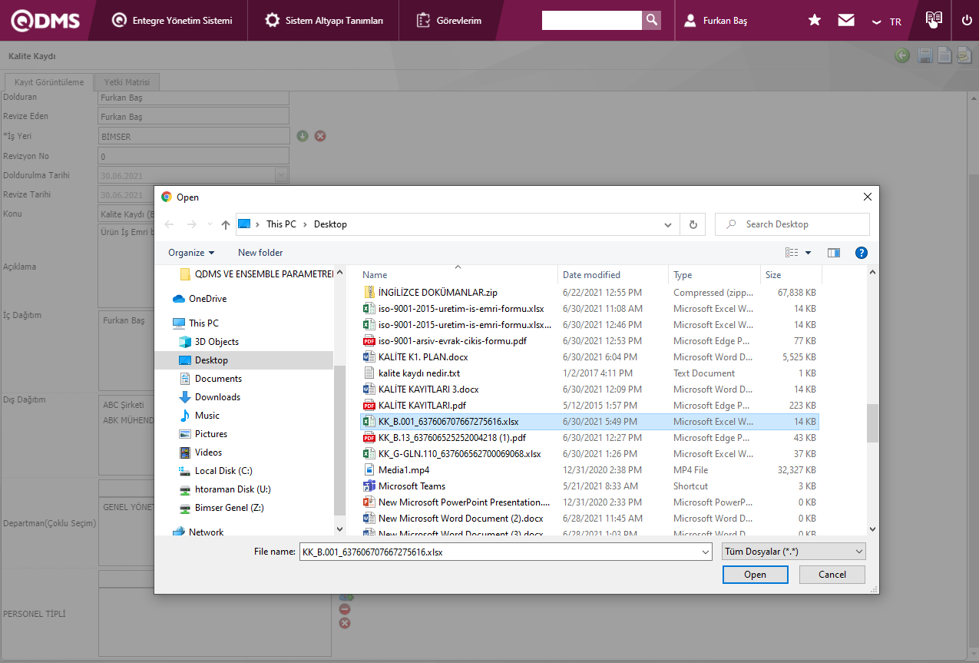
Task: Refresh the Desktop folder listing
Action: [x=693, y=224]
